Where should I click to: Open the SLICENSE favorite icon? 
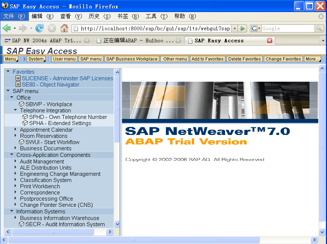(18, 78)
